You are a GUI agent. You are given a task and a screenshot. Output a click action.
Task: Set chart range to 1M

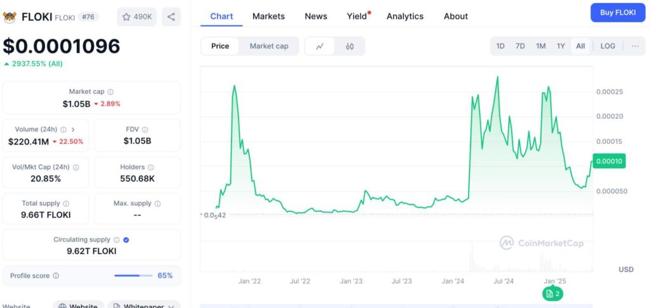pos(540,46)
